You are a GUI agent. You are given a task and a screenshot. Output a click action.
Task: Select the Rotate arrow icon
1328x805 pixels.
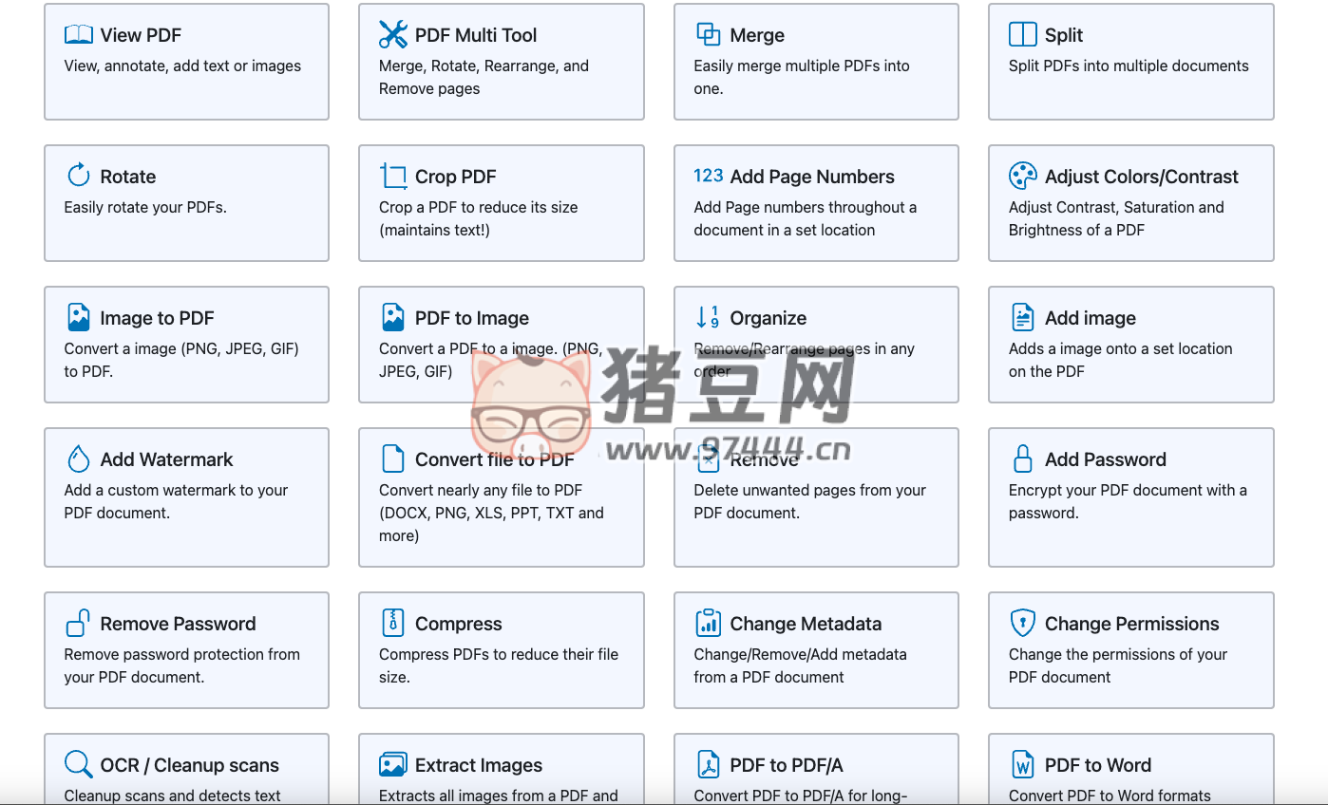pos(78,176)
